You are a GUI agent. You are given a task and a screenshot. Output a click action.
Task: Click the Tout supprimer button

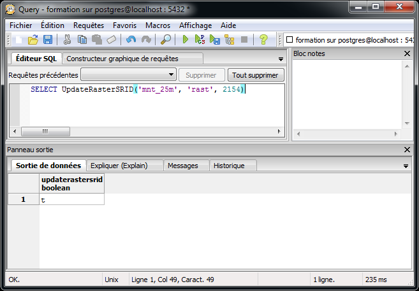point(256,75)
